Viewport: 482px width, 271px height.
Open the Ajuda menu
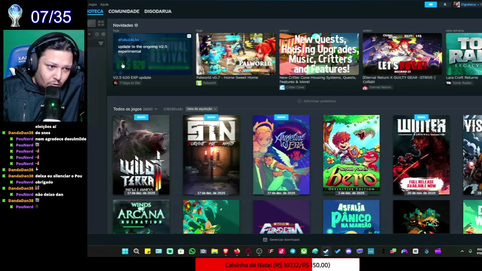coord(104,5)
